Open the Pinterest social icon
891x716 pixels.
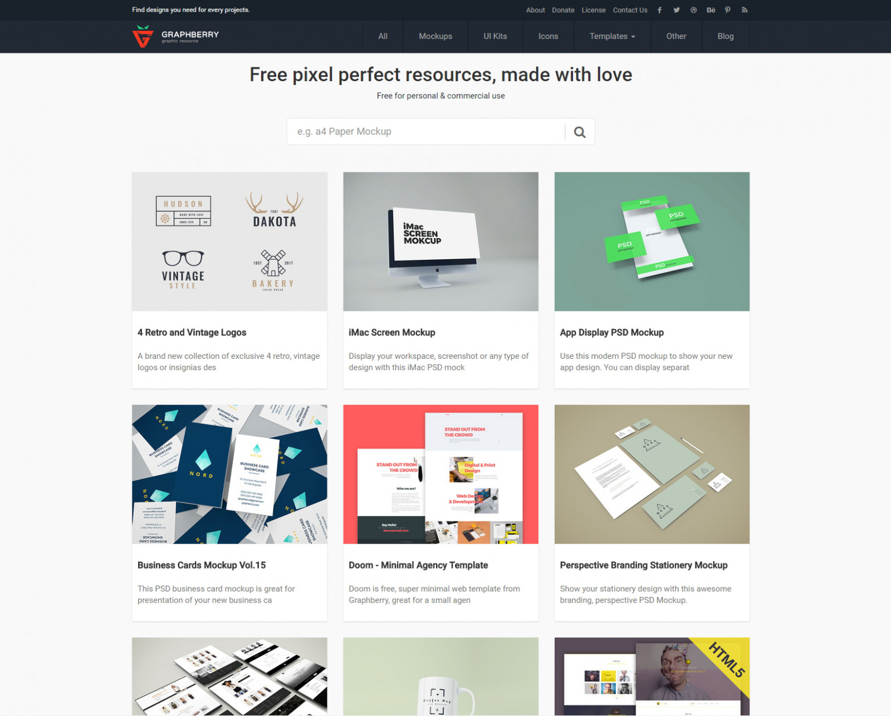click(x=727, y=10)
